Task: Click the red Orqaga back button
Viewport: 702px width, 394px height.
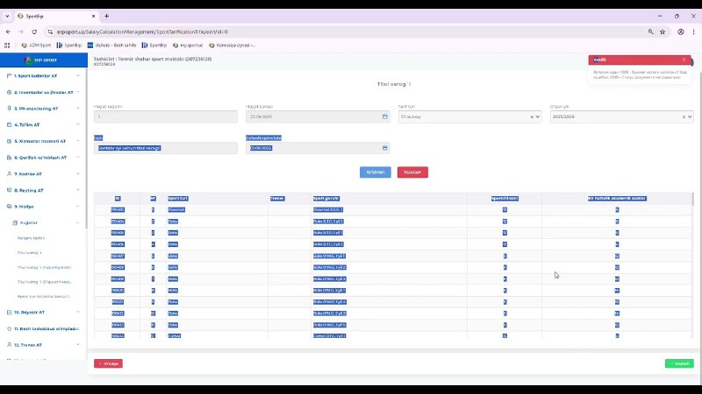Action: point(108,363)
